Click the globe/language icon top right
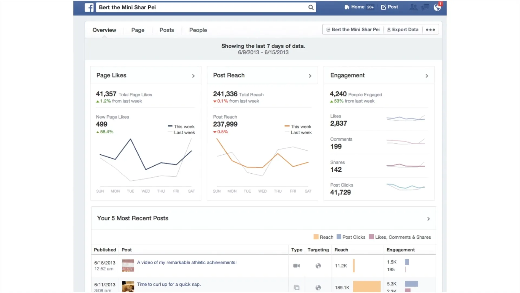This screenshot has width=520, height=293. [437, 7]
